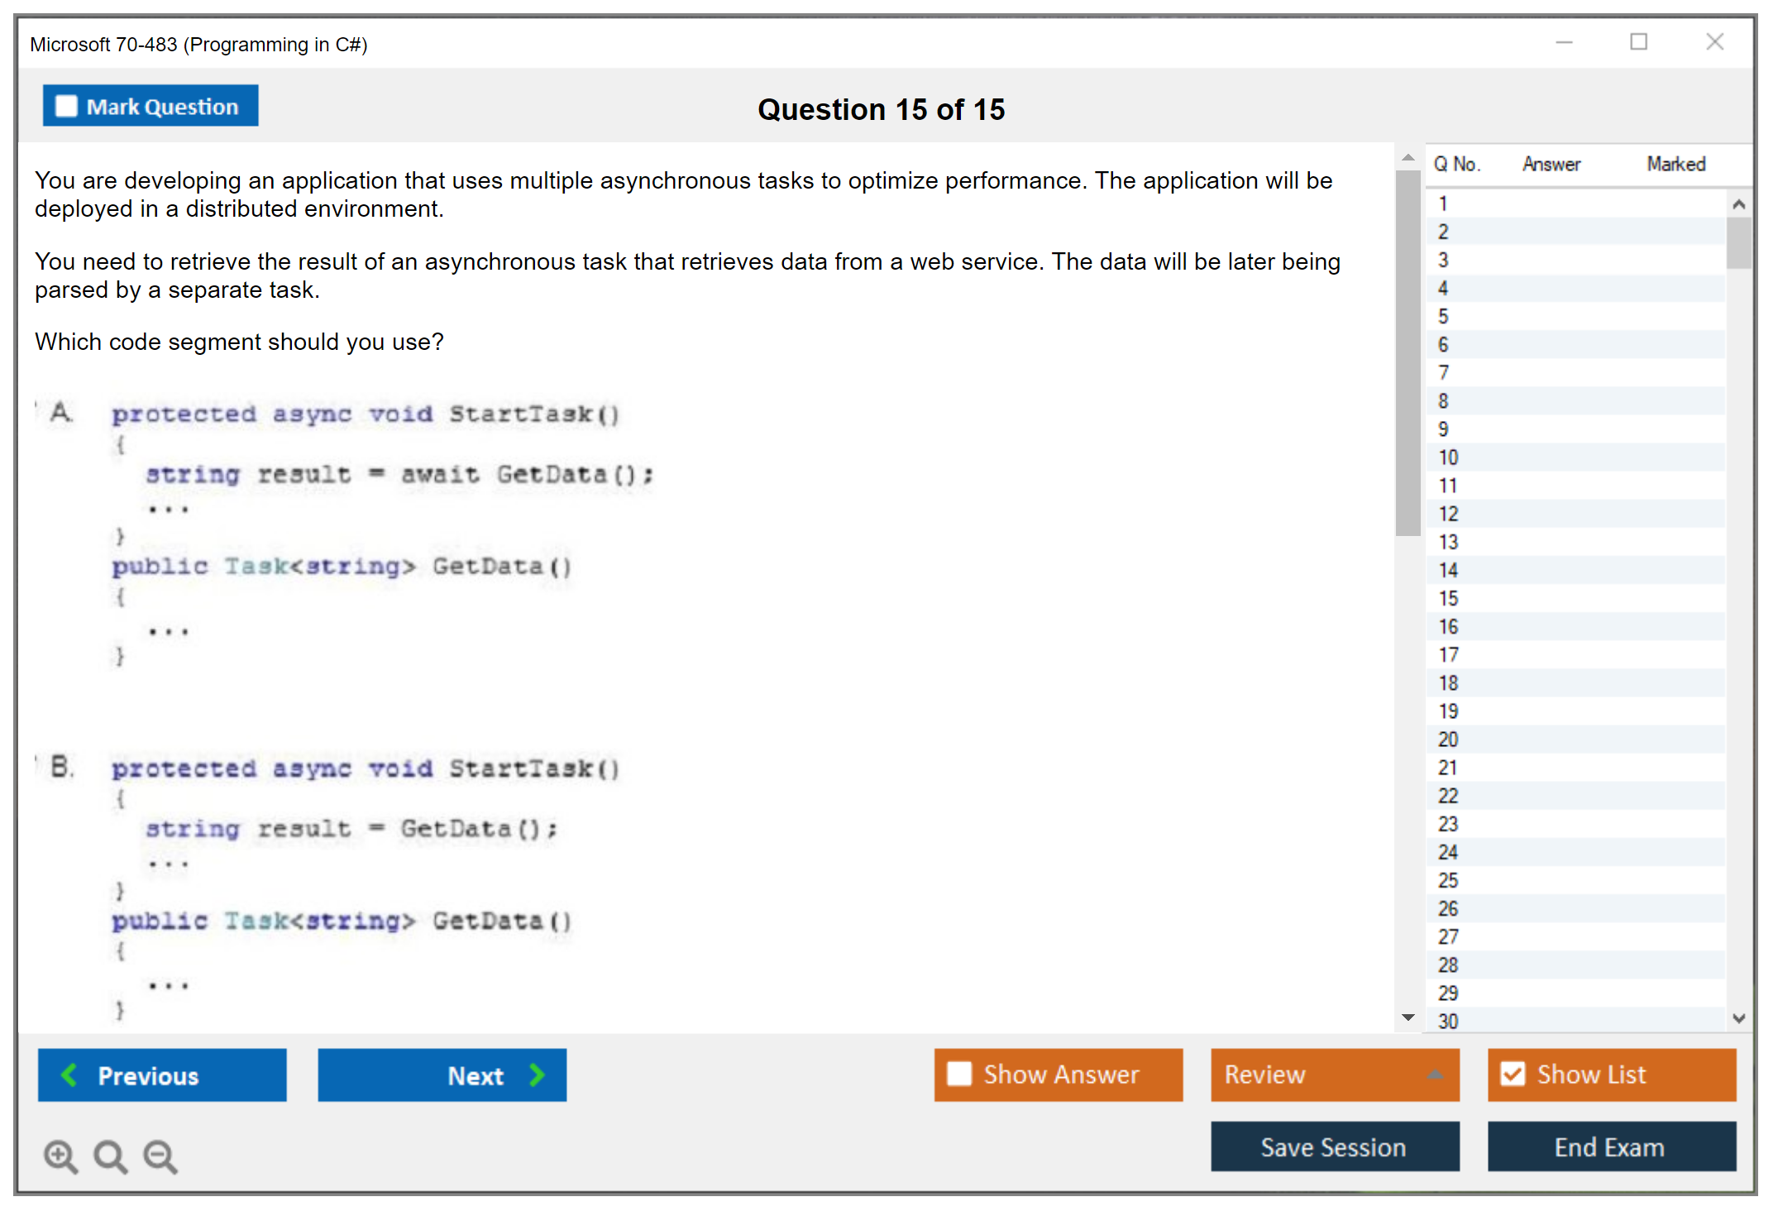1778x1216 pixels.
Task: Click the zoom out magnifier icon
Action: point(160,1156)
